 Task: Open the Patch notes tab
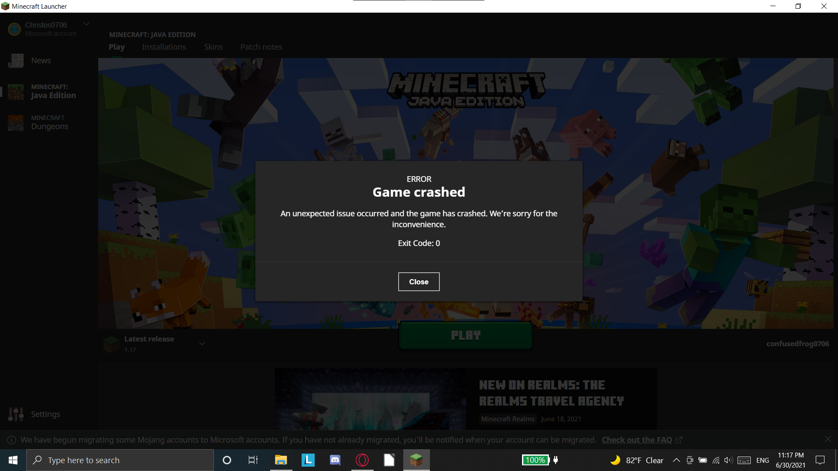click(x=261, y=47)
